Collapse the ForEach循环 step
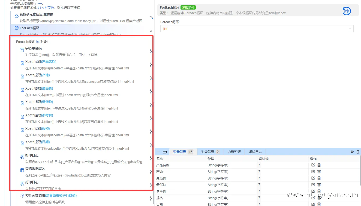The height and width of the screenshot is (206, 361). (12, 28)
